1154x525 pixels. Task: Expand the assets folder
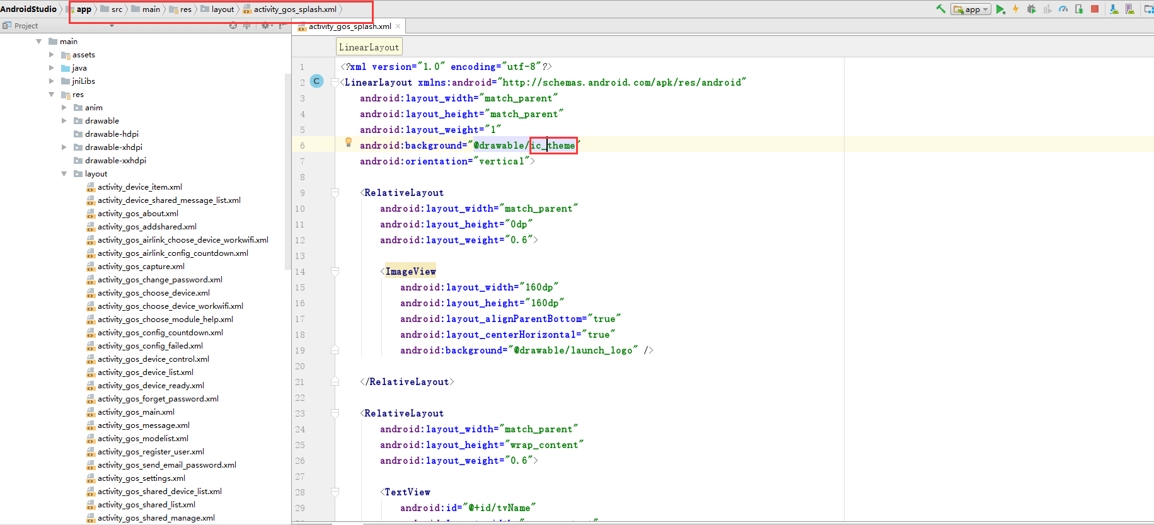pyautogui.click(x=52, y=55)
